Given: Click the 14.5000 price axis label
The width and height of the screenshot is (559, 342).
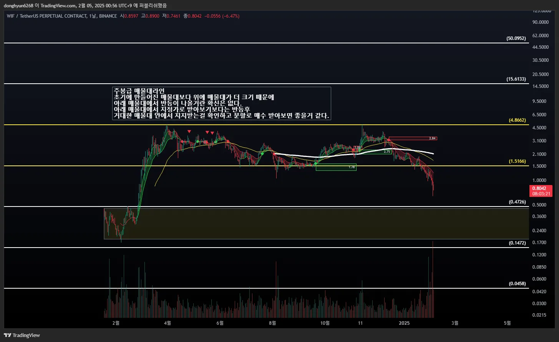Looking at the screenshot, I should [540, 86].
